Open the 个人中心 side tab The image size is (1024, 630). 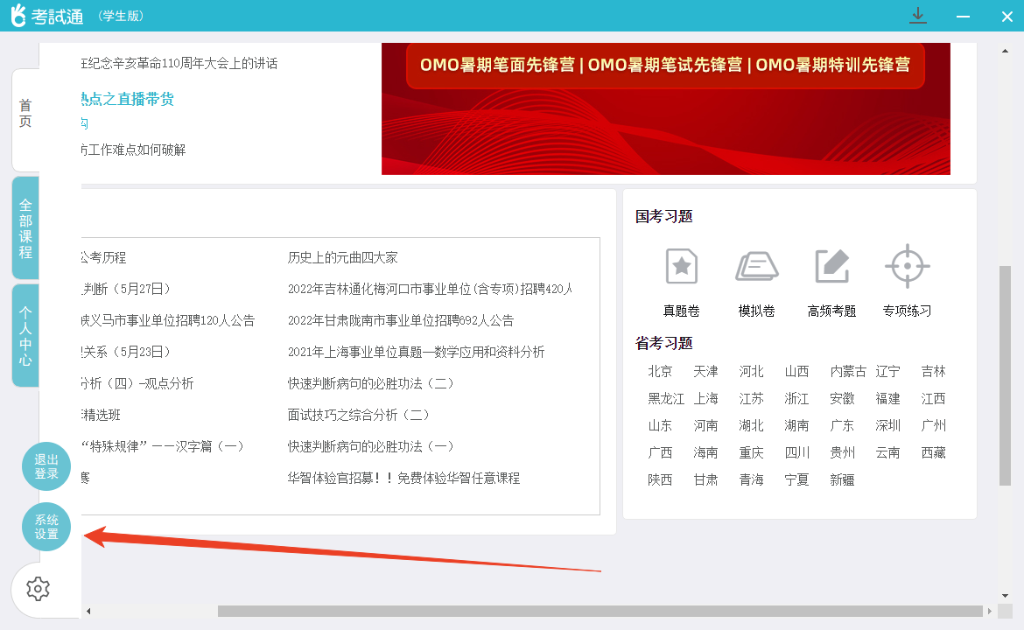click(25, 335)
